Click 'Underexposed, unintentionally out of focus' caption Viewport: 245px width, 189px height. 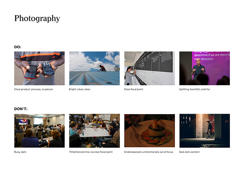[149, 152]
